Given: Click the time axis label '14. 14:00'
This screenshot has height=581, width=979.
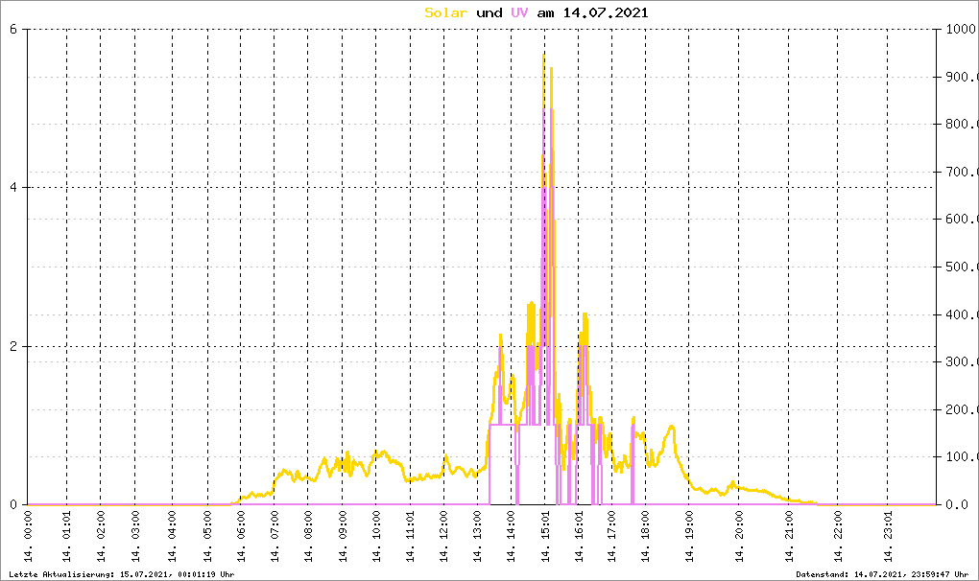Looking at the screenshot, I should tap(512, 537).
